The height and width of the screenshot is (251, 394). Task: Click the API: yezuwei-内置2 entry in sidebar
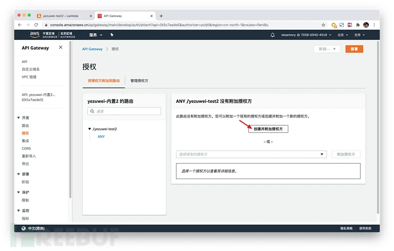(x=38, y=97)
